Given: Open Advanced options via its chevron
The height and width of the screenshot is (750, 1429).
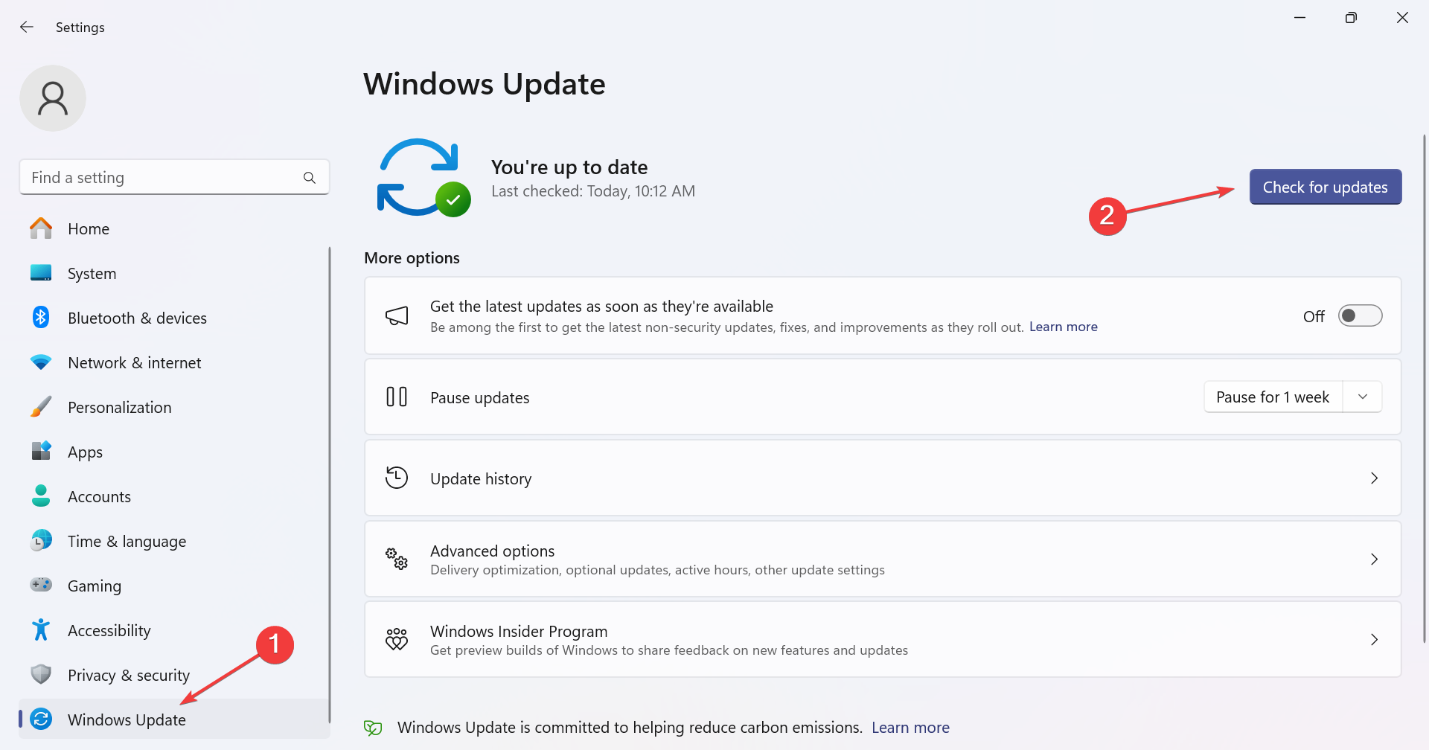Looking at the screenshot, I should 1374,559.
